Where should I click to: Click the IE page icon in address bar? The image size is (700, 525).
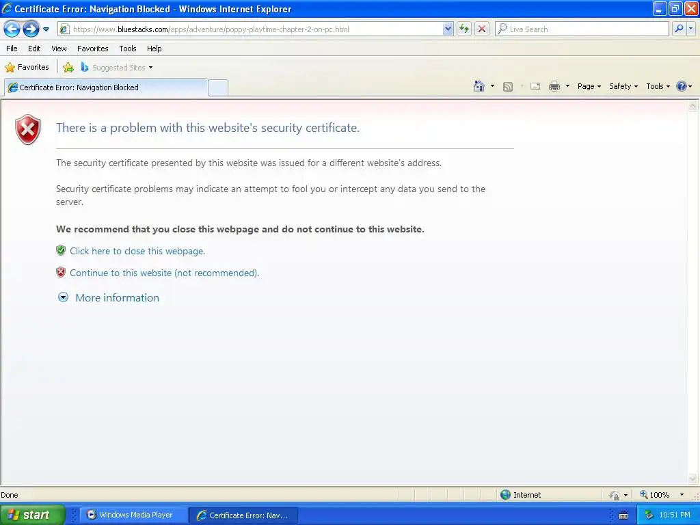point(64,29)
